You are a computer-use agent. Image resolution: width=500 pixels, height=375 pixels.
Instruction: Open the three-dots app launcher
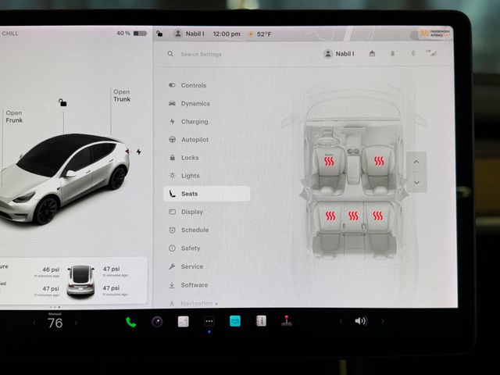[x=209, y=321]
